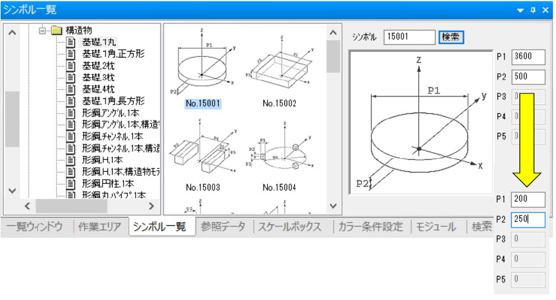Click the thumbnail list vertical scrollbar thumb
Viewport: 556px width, 300px height.
[x=333, y=57]
